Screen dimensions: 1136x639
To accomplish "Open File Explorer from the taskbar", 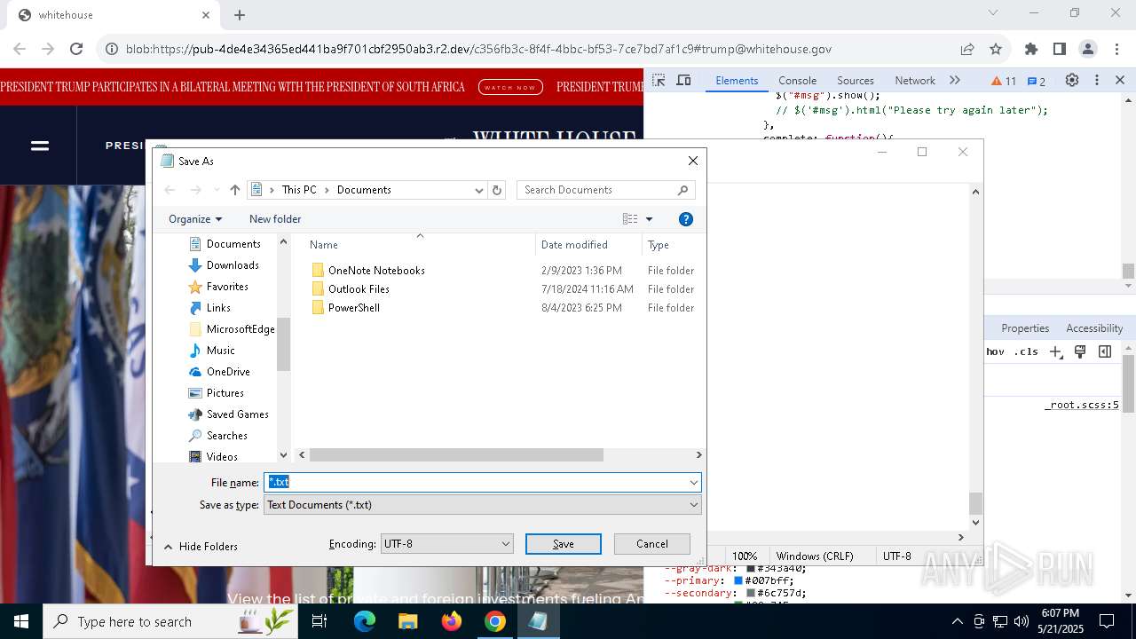I will [x=407, y=621].
